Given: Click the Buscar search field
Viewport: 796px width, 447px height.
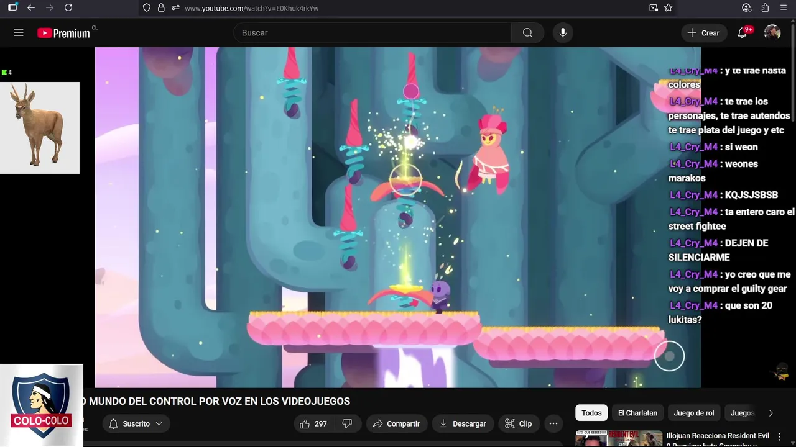Looking at the screenshot, I should [x=373, y=33].
